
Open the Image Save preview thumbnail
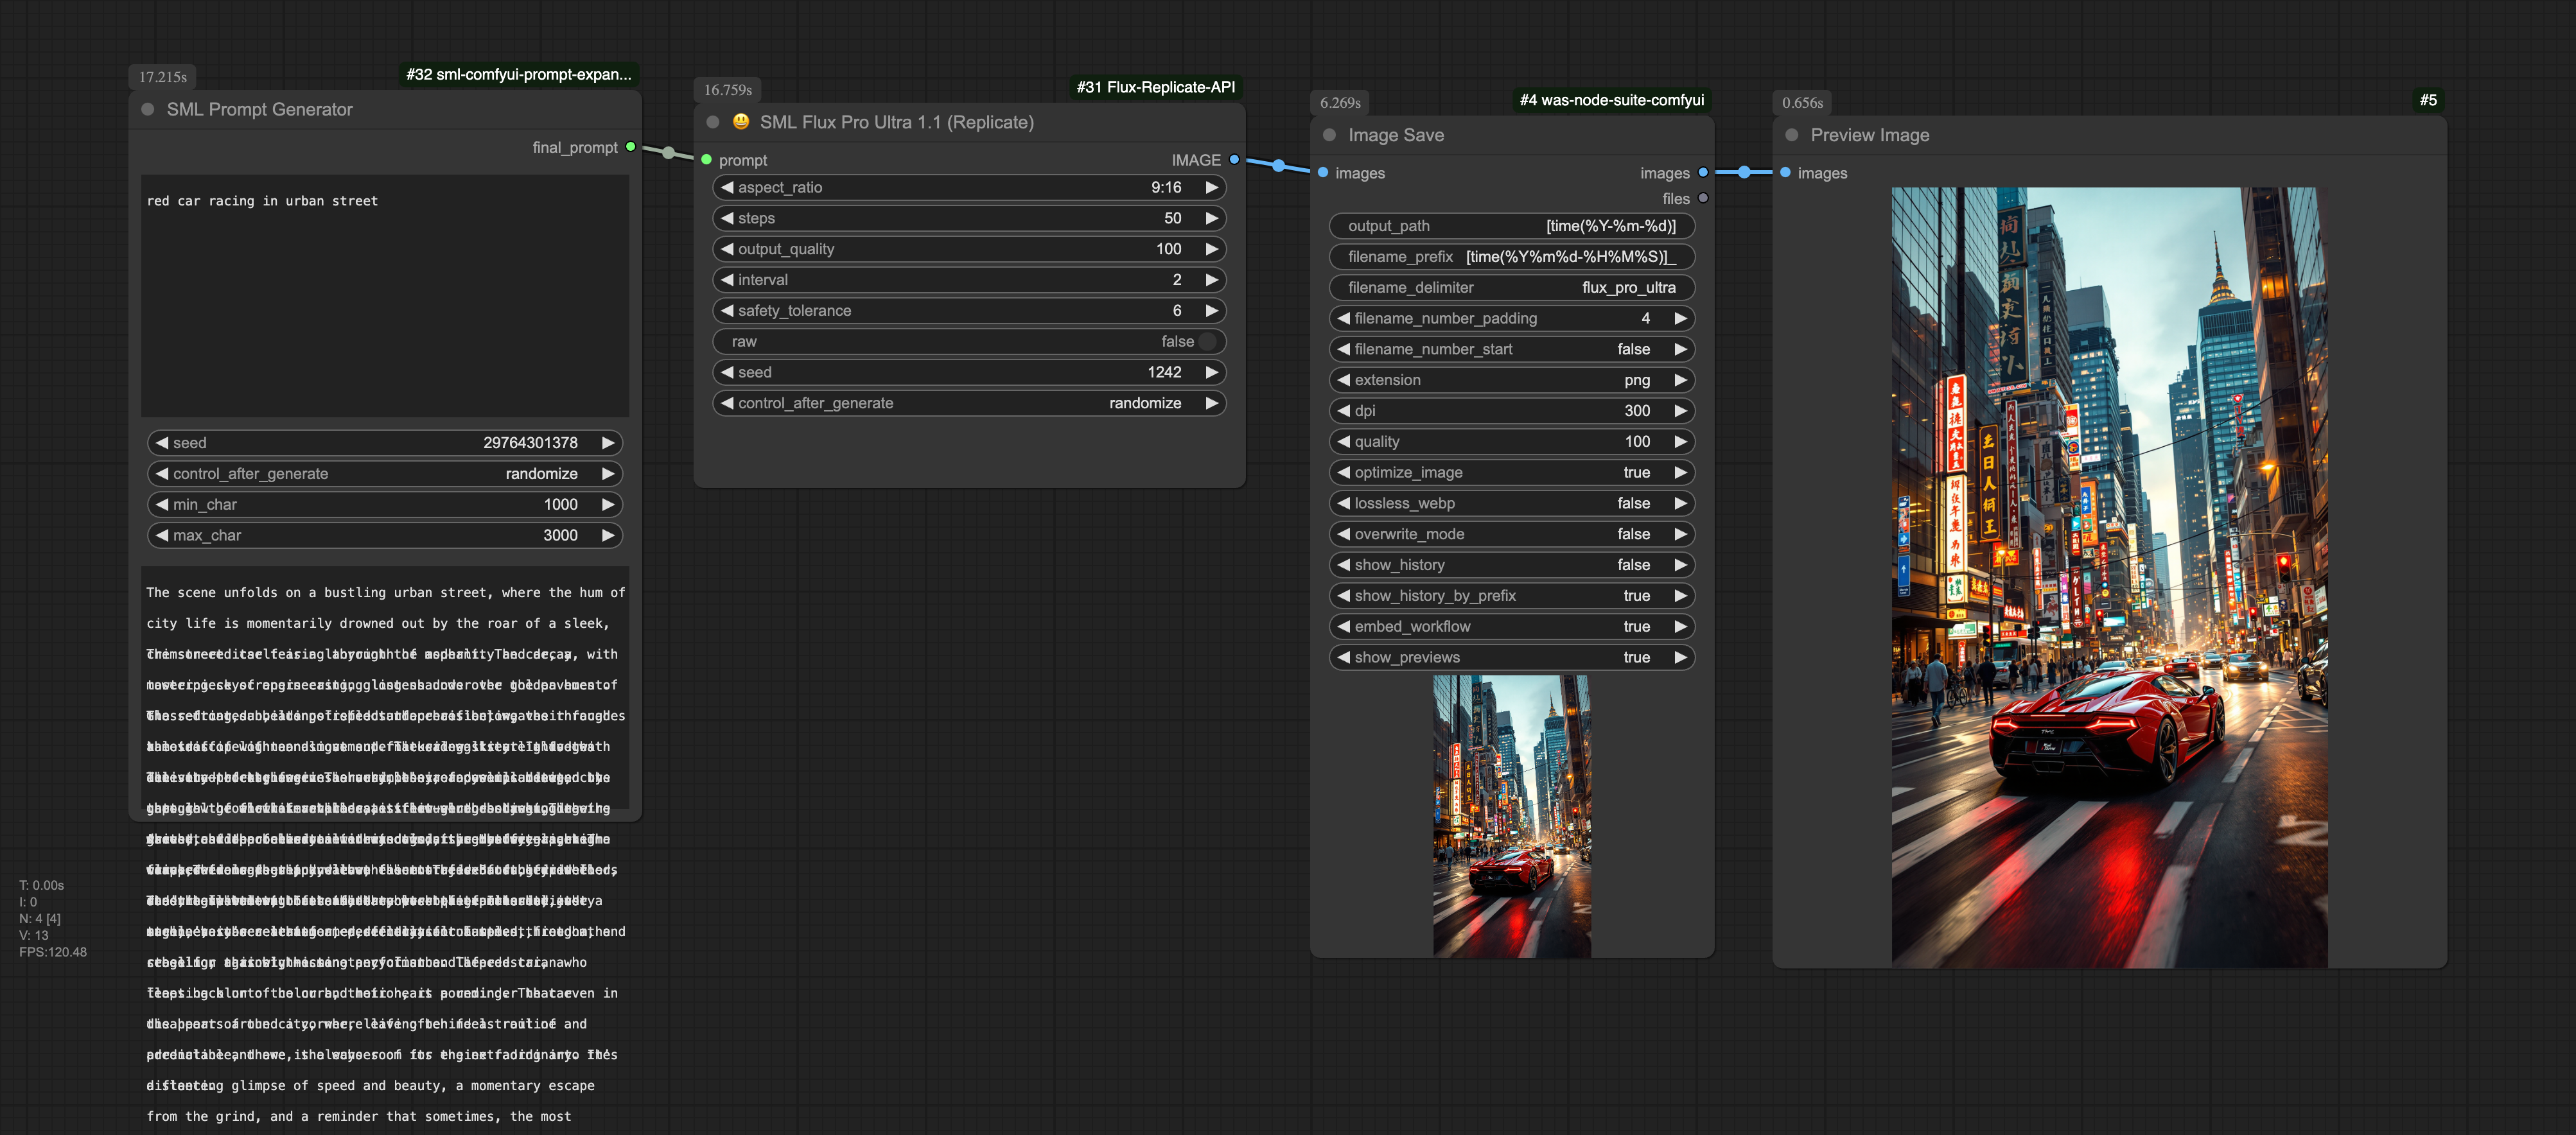[1511, 816]
